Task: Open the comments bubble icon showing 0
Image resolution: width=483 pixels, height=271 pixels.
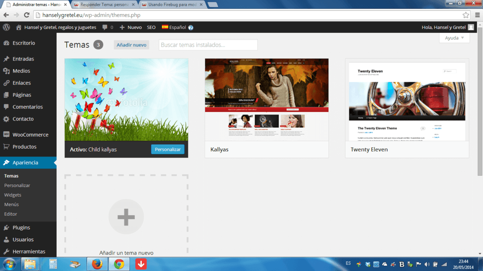Action: (x=105, y=27)
